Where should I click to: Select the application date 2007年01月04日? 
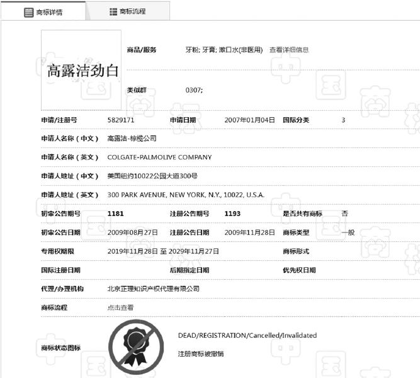pyautogui.click(x=249, y=120)
